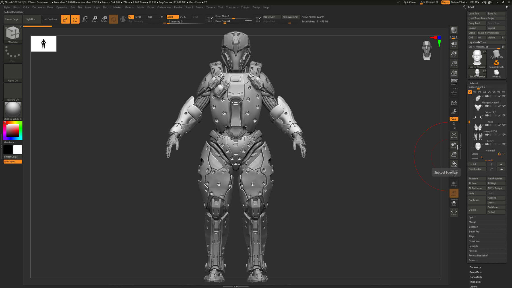Toggle Persp perspective view
The width and height of the screenshot is (512, 288).
[454, 82]
